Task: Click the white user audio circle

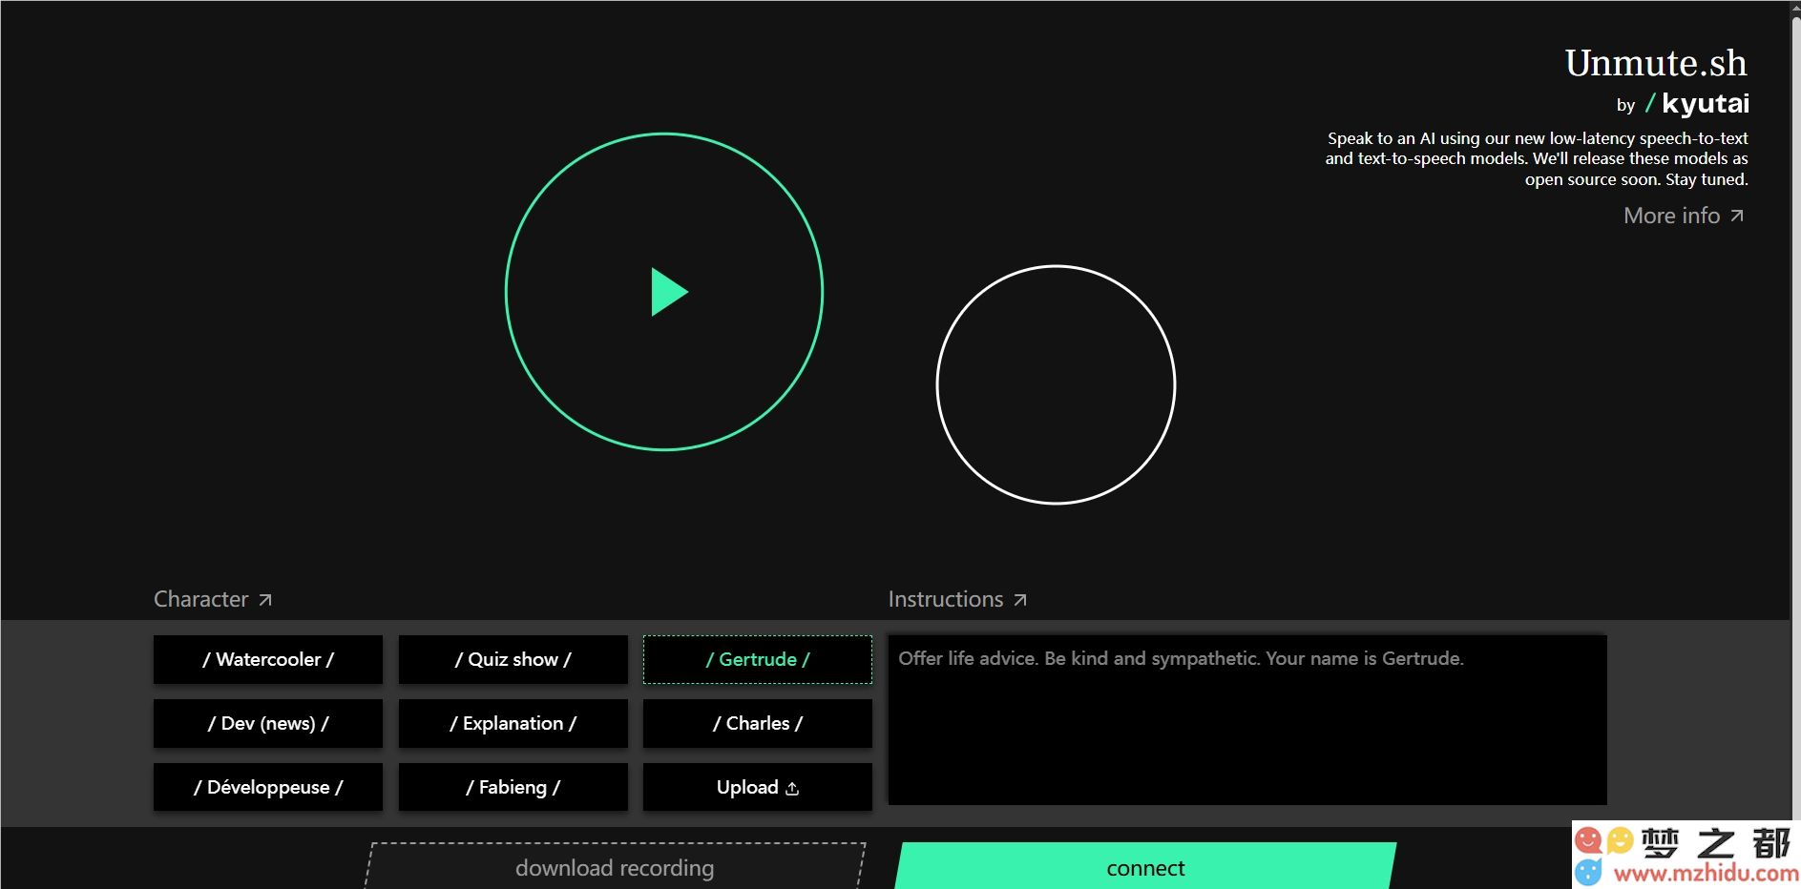Action: (1056, 384)
